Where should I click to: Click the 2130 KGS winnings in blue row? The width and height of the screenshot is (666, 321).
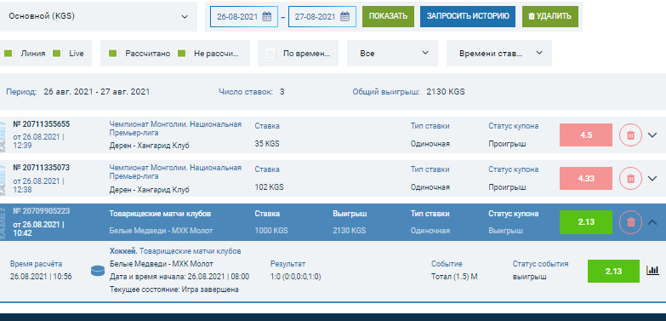(x=349, y=231)
